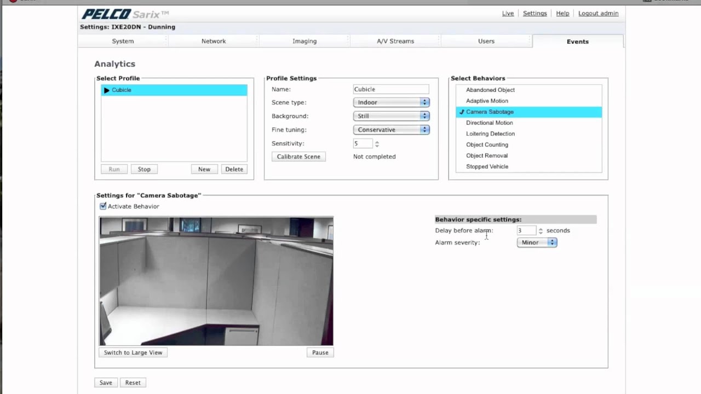Screen dimensions: 701x394
Task: Save the analytics settings
Action: [x=106, y=383]
